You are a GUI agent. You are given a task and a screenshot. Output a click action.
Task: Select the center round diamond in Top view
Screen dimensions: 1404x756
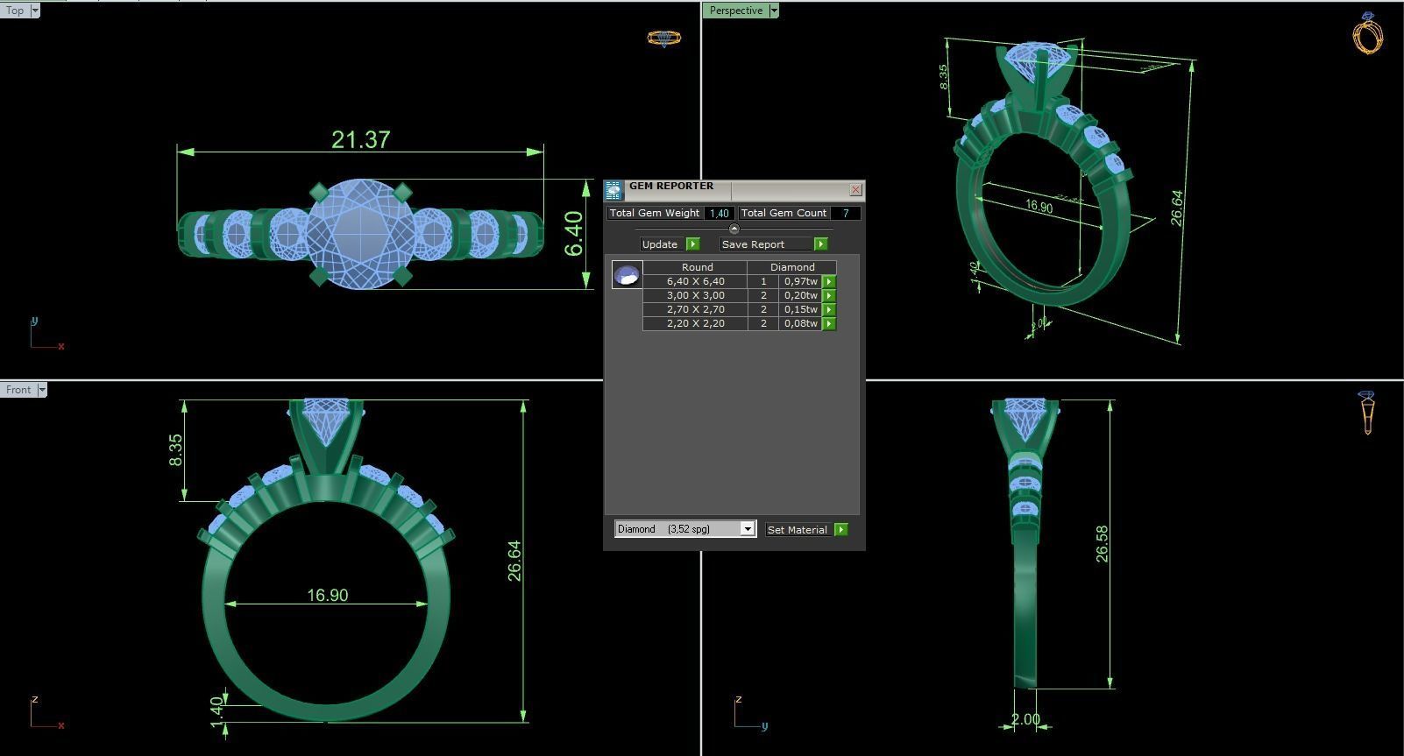(360, 234)
